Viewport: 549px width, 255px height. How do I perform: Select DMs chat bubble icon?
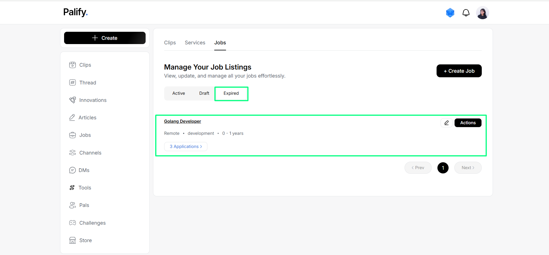(x=72, y=170)
